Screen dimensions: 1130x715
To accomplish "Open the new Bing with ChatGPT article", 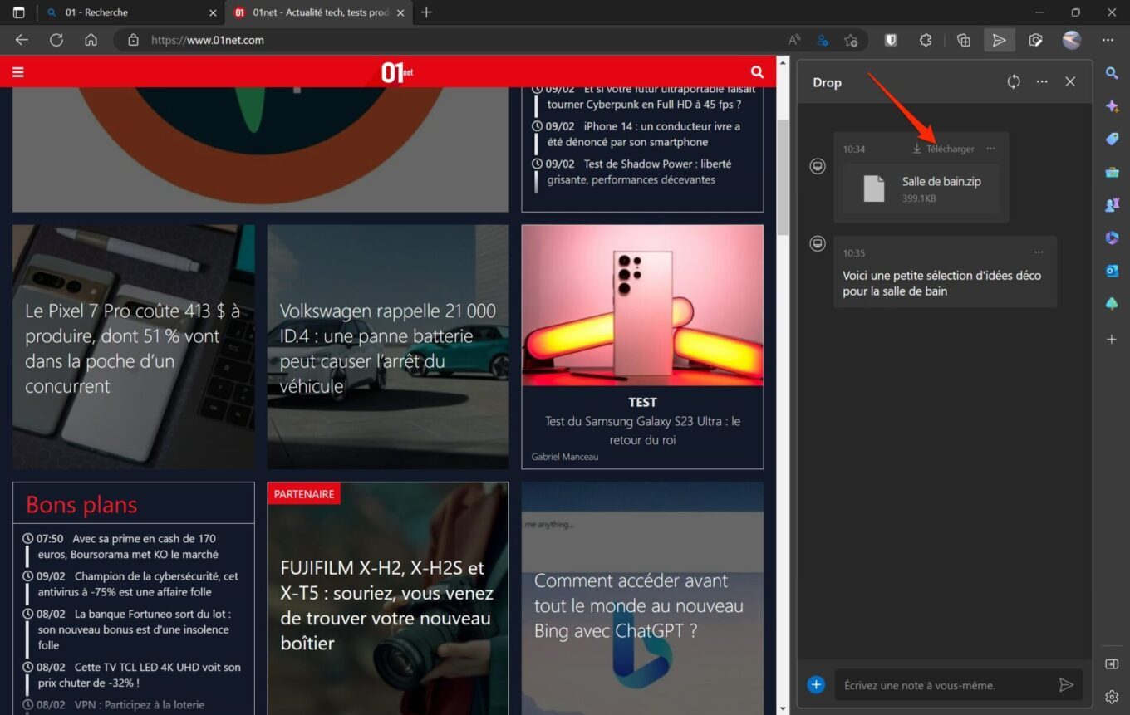I will tap(642, 598).
